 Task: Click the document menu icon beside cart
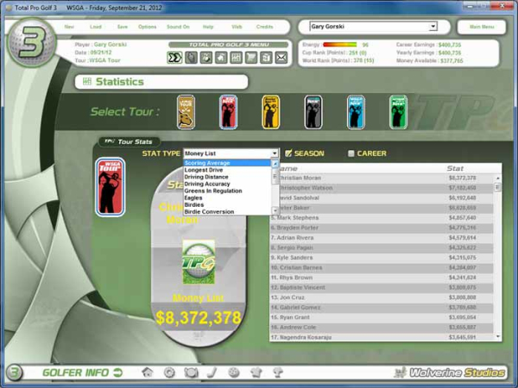click(x=266, y=58)
